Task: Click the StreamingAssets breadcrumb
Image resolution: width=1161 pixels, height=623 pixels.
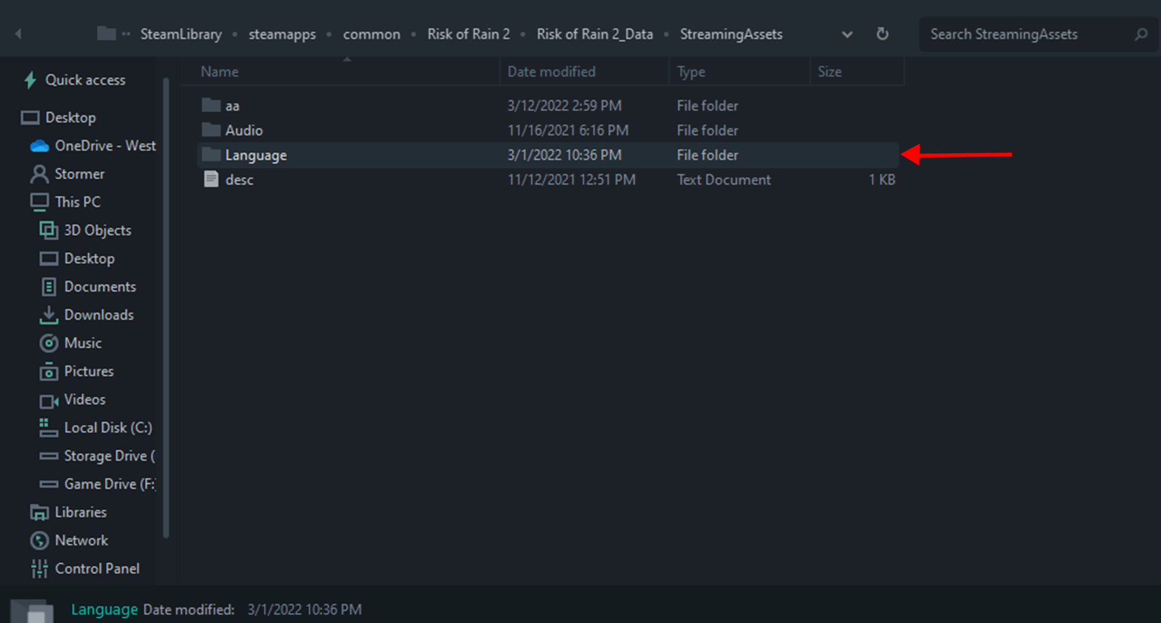Action: [x=731, y=34]
